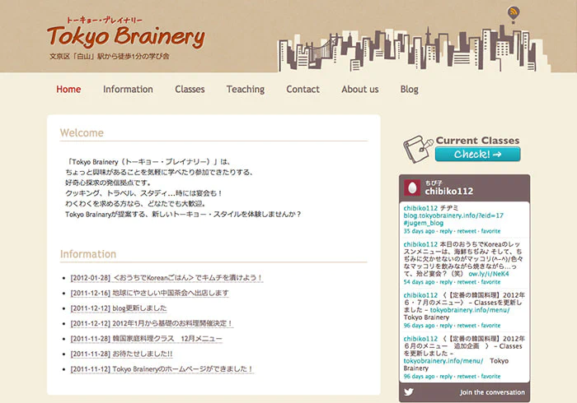Open the [2011-11-28] 12月メニュー item
The width and height of the screenshot is (577, 403).
point(147,338)
